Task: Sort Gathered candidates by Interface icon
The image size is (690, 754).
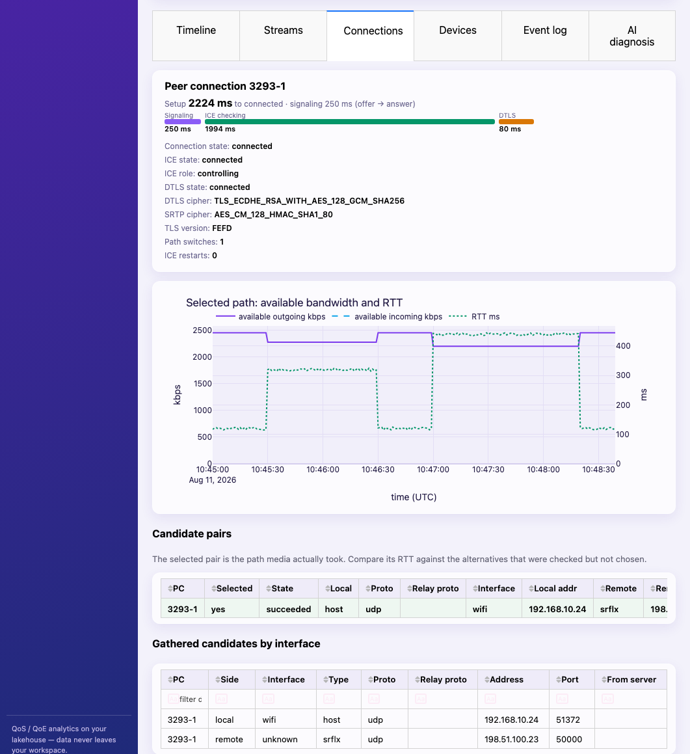Action: point(265,679)
